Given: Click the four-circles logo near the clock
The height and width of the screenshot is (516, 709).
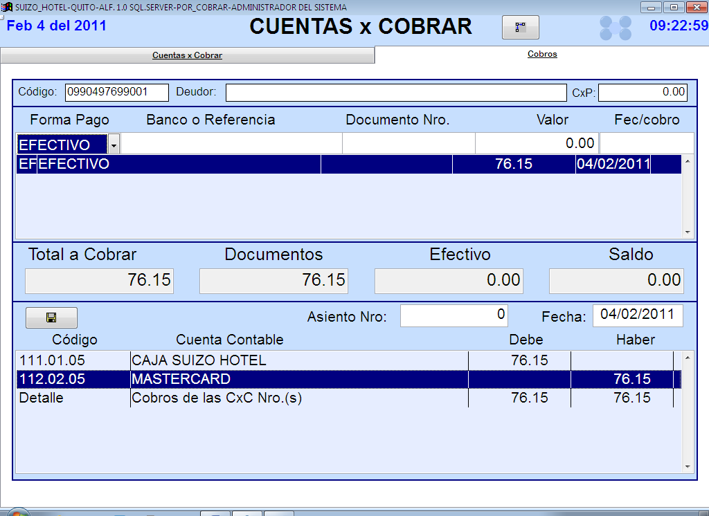Looking at the screenshot, I should coord(616,28).
